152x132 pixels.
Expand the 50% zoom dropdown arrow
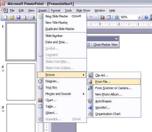(x=139, y=17)
